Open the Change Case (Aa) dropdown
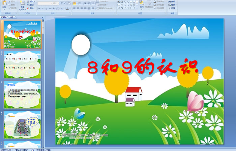 coord(62,8)
